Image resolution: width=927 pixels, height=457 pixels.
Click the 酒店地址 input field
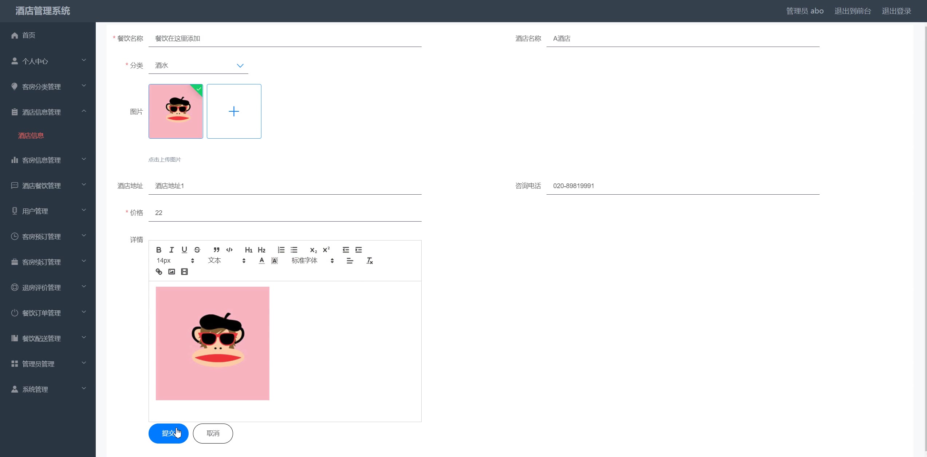(x=285, y=186)
